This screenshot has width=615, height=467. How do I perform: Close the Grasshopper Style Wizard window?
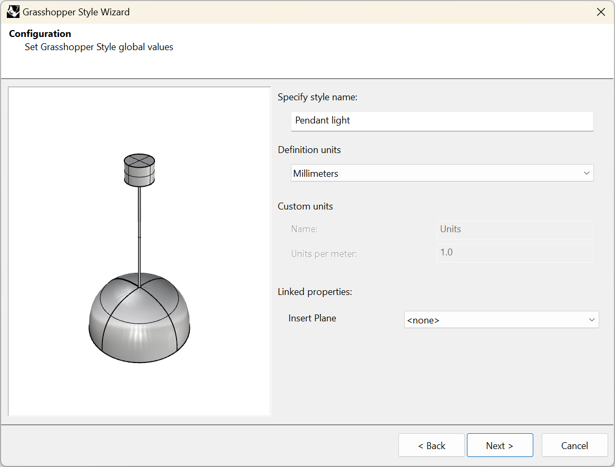pos(600,12)
